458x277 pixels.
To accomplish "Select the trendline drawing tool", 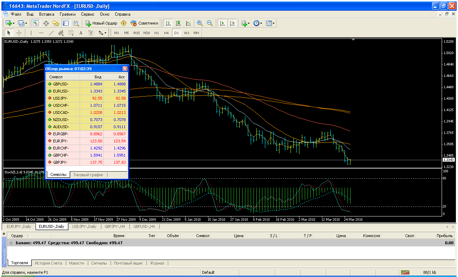I will 51,33.
